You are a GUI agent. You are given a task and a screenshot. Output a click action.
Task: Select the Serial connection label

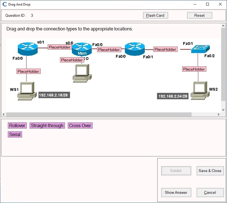(15, 134)
